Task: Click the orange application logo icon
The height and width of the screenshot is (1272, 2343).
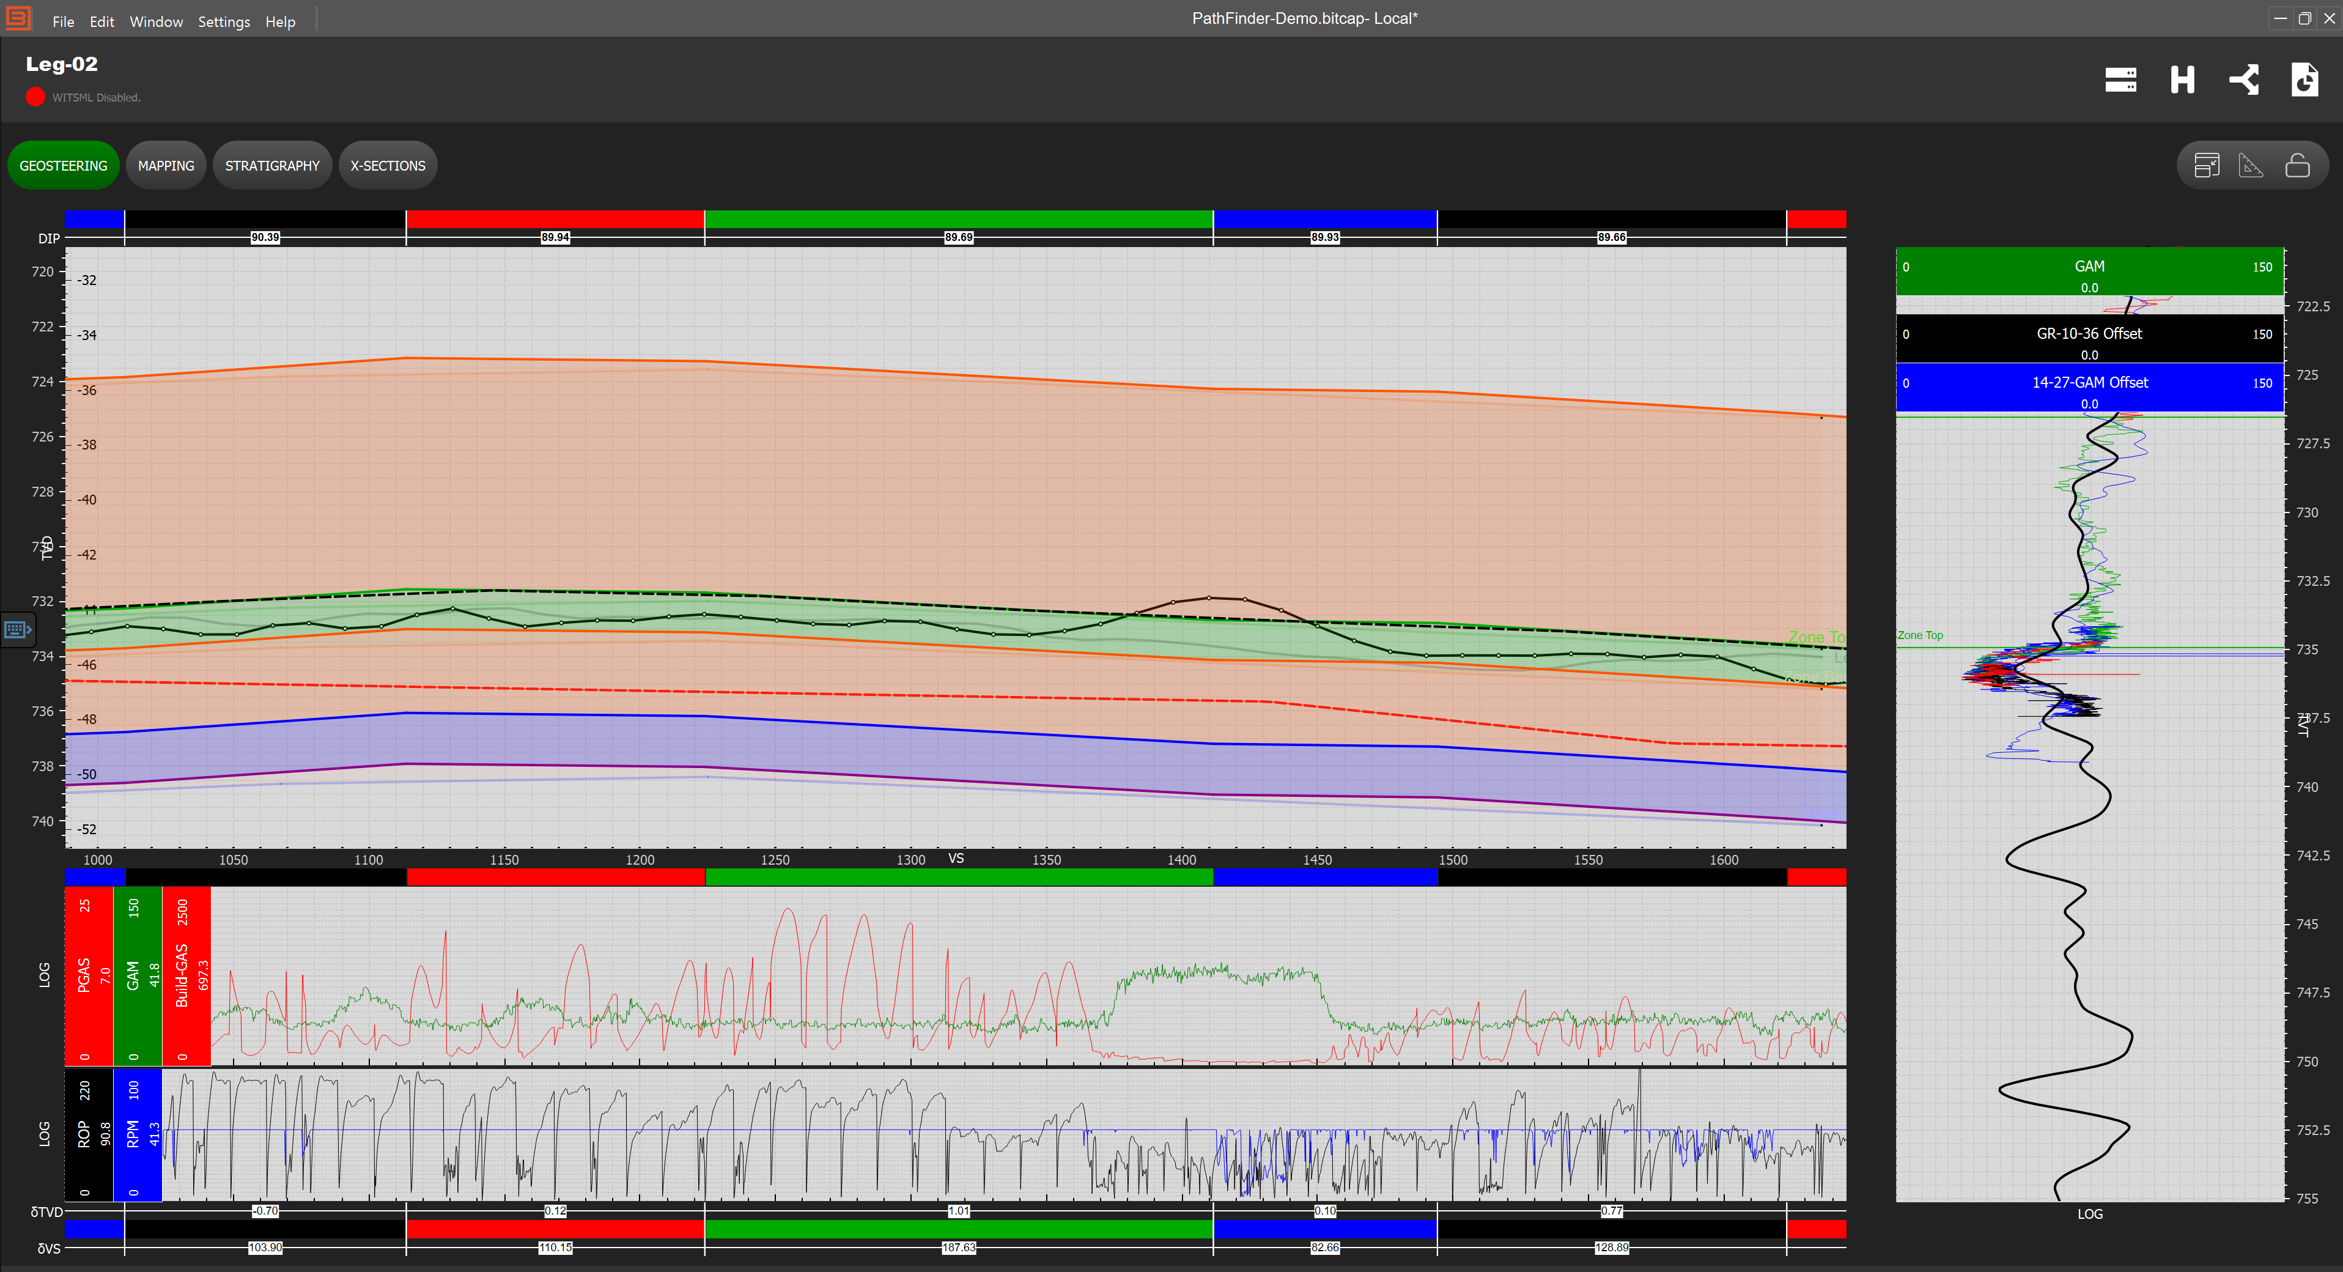Action: pos(18,18)
